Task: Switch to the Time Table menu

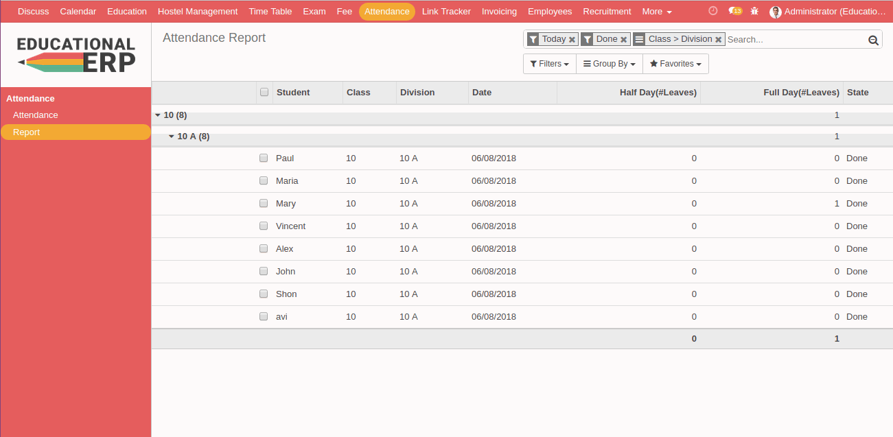Action: [x=270, y=12]
